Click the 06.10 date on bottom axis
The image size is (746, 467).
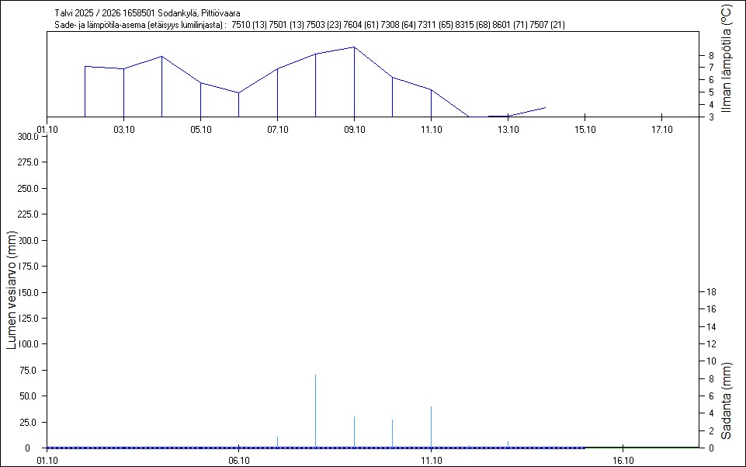coord(238,460)
